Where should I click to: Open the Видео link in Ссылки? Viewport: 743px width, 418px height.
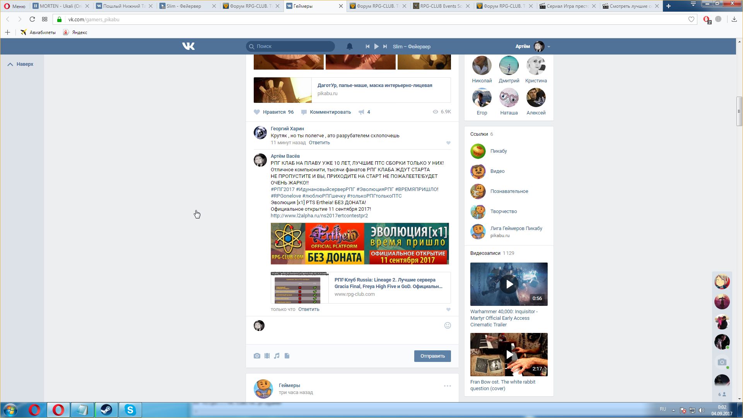point(497,171)
